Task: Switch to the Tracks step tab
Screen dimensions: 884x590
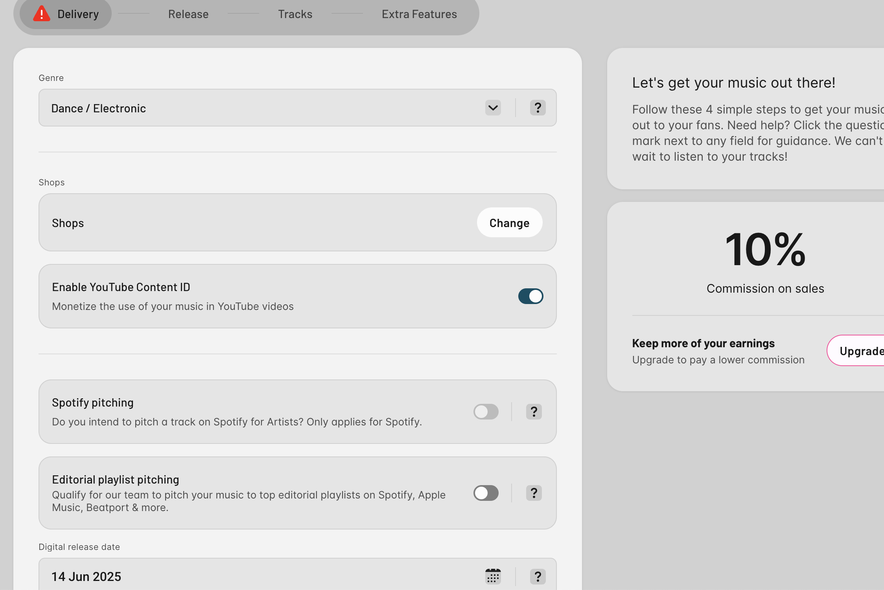Action: click(x=295, y=14)
